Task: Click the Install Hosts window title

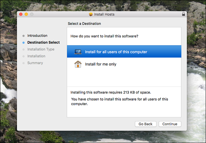Action: click(104, 14)
